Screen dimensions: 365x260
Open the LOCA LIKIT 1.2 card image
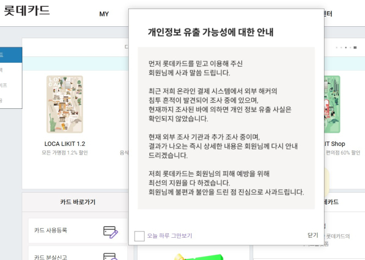pyautogui.click(x=64, y=104)
